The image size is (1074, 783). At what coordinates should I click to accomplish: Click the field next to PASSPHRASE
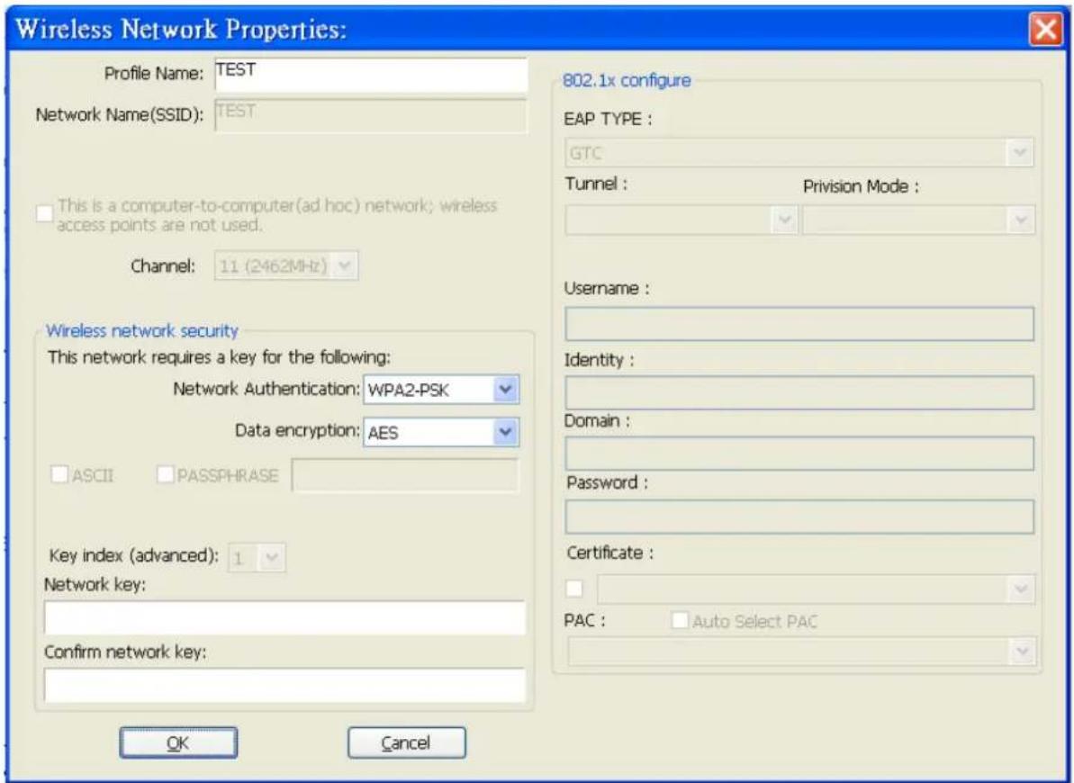[x=405, y=475]
